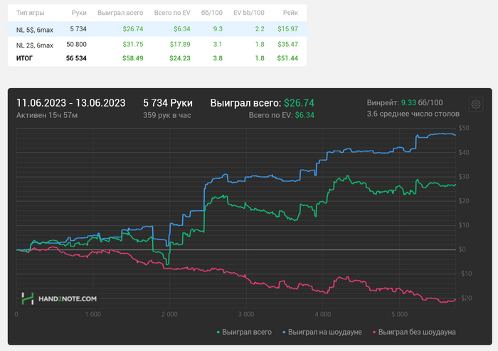Click date range '11.06.2023 - 13.06.2023'
This screenshot has width=498, height=351.
tap(71, 103)
